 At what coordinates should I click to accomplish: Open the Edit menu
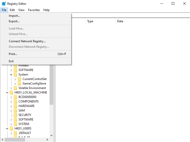[12, 10]
